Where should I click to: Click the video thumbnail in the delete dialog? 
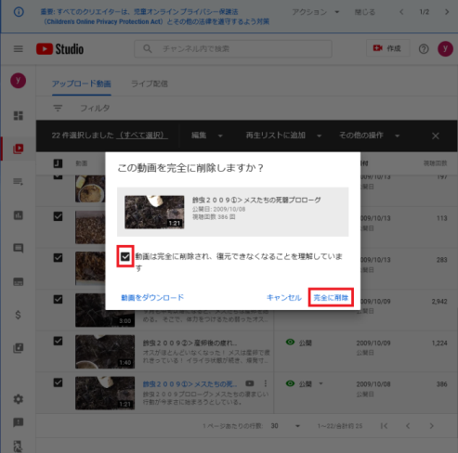(x=154, y=212)
